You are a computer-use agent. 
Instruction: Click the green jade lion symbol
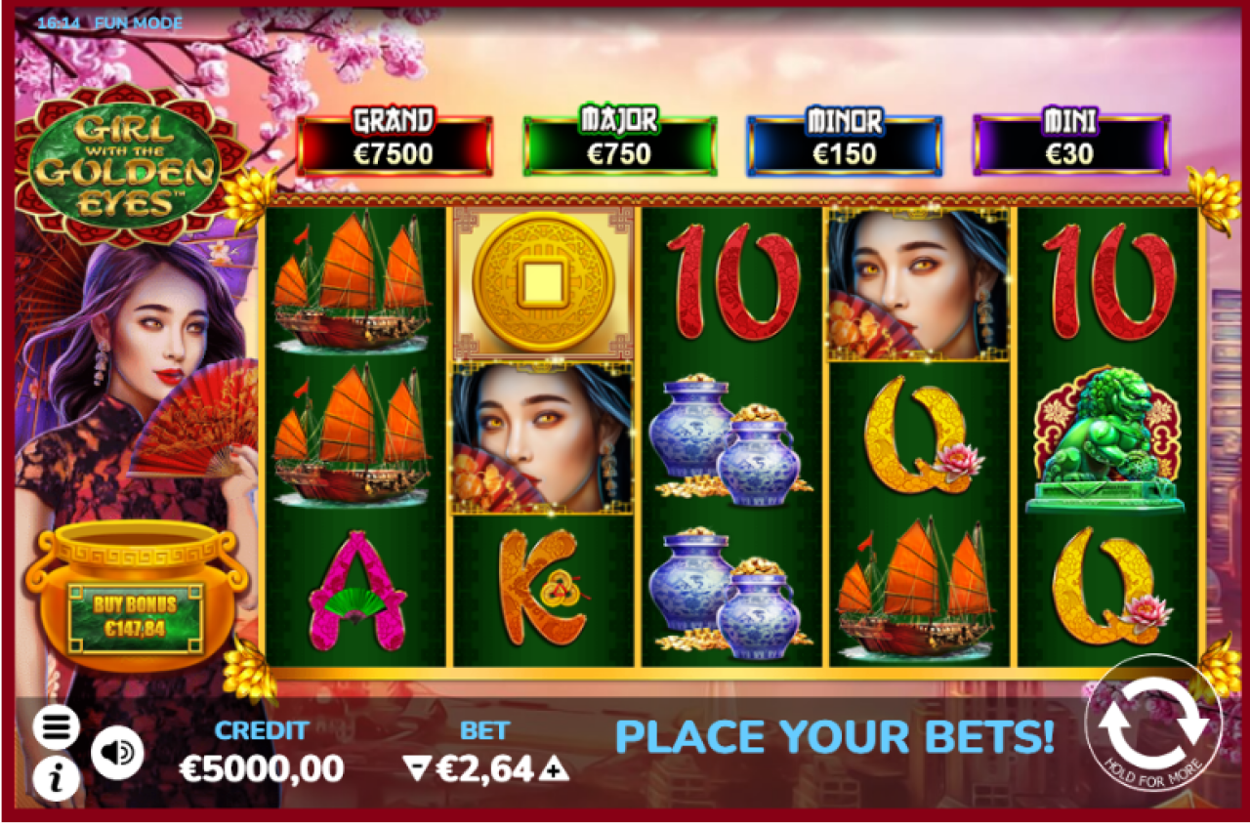1106,437
